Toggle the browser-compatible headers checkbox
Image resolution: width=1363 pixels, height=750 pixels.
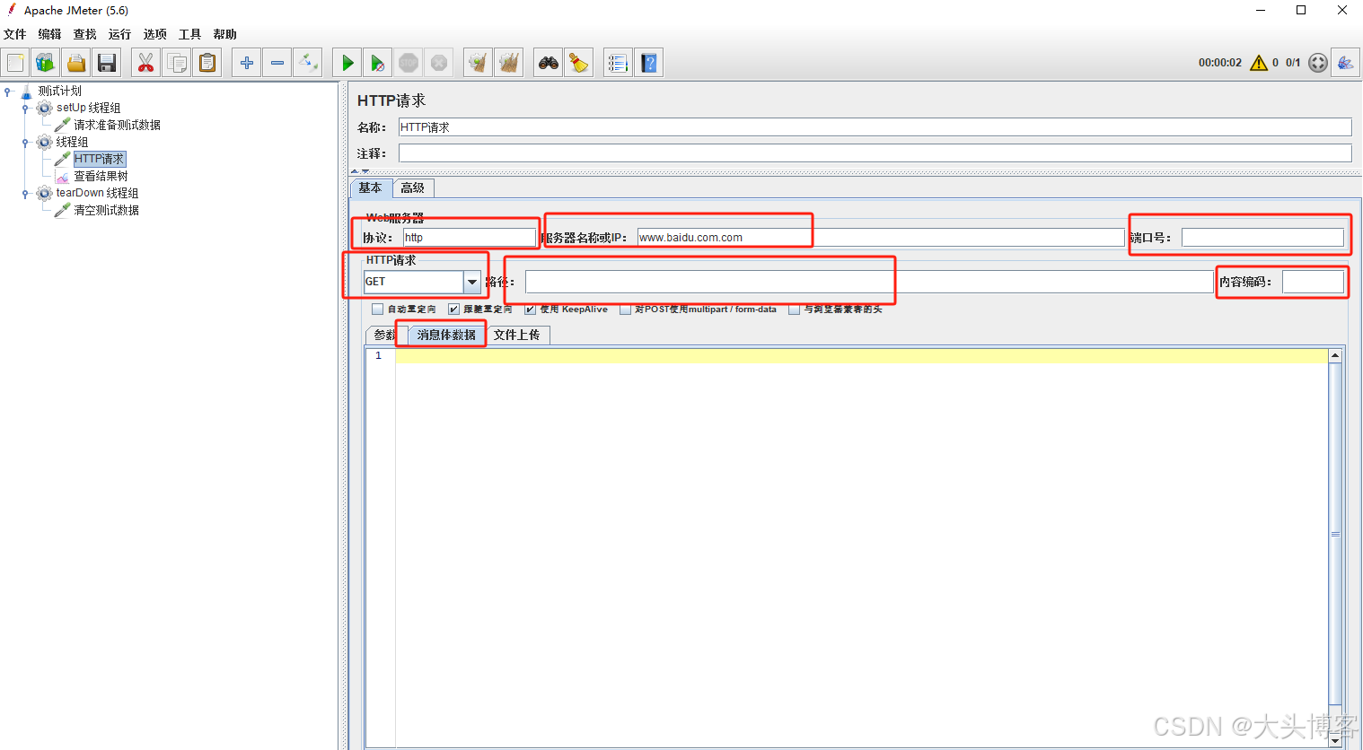(794, 309)
